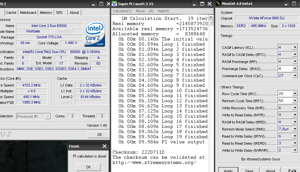Open the Cache tab in CPU-Z

click(x=11, y=13)
